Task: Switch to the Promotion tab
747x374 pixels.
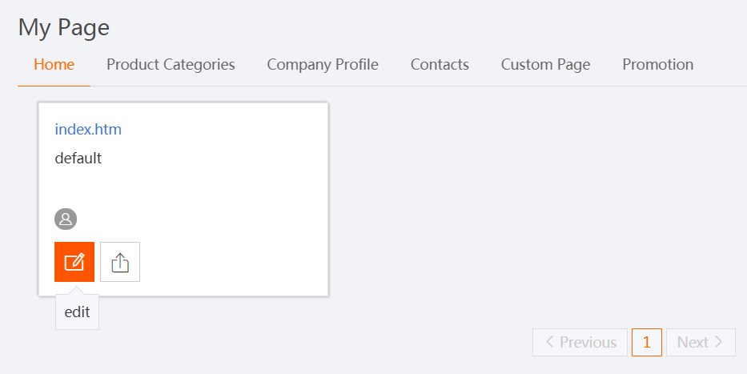Action: pyautogui.click(x=657, y=65)
